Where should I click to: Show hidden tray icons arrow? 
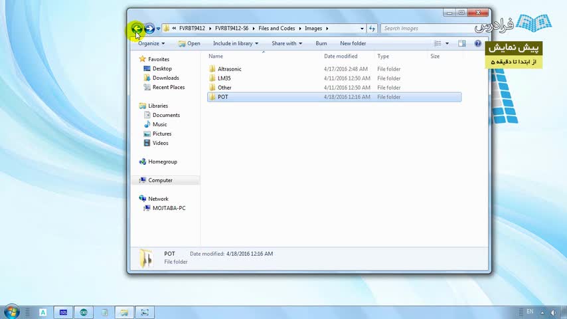pyautogui.click(x=542, y=312)
